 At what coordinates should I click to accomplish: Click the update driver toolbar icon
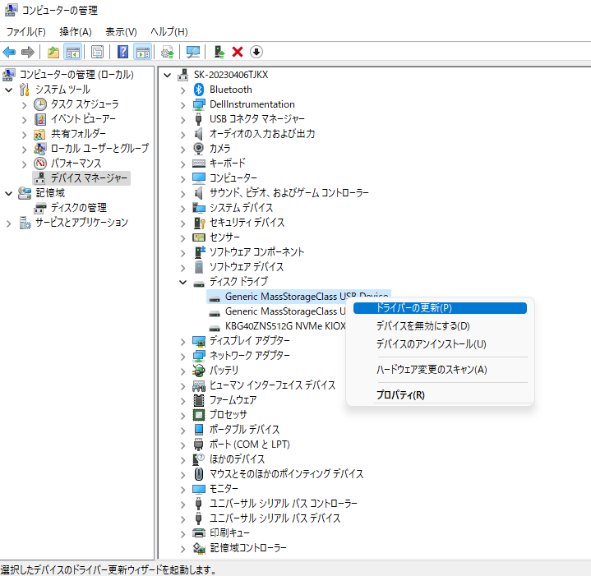pos(219,52)
